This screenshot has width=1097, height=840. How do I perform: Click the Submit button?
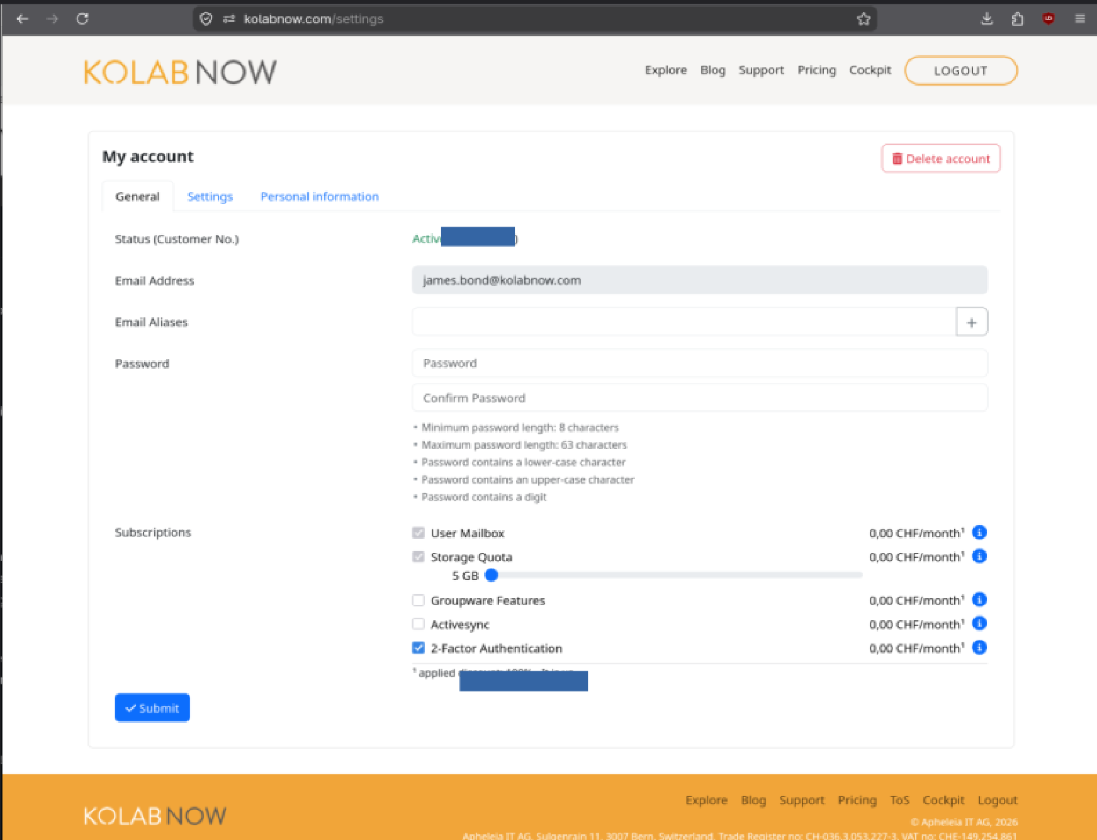coord(152,708)
